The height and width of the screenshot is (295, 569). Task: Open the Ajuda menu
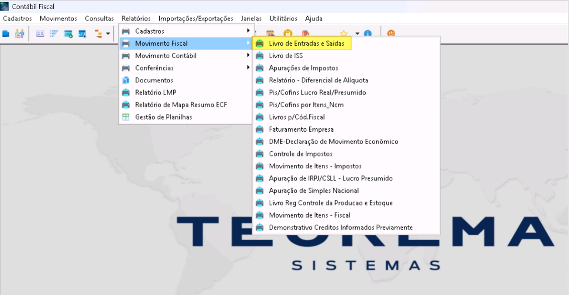[313, 19]
